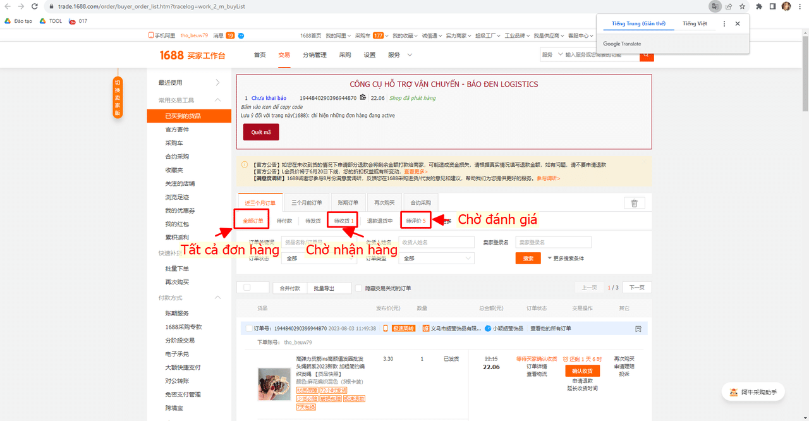Check the hide closed transactions checkbox
Image resolution: width=809 pixels, height=421 pixels.
coord(360,288)
